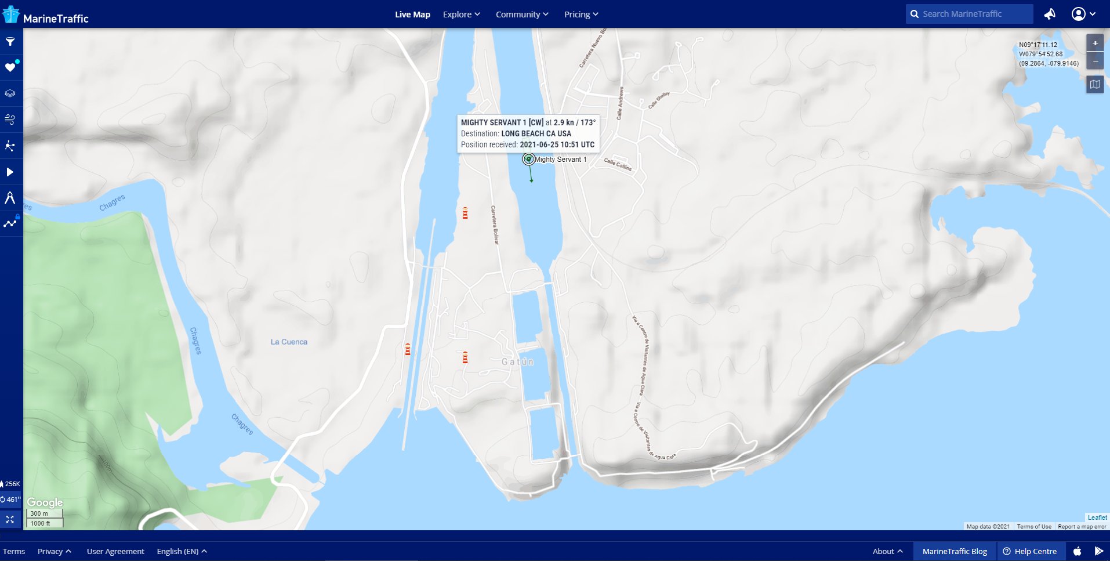Expand the Pricing menu
This screenshot has height=561, width=1110.
(x=581, y=15)
